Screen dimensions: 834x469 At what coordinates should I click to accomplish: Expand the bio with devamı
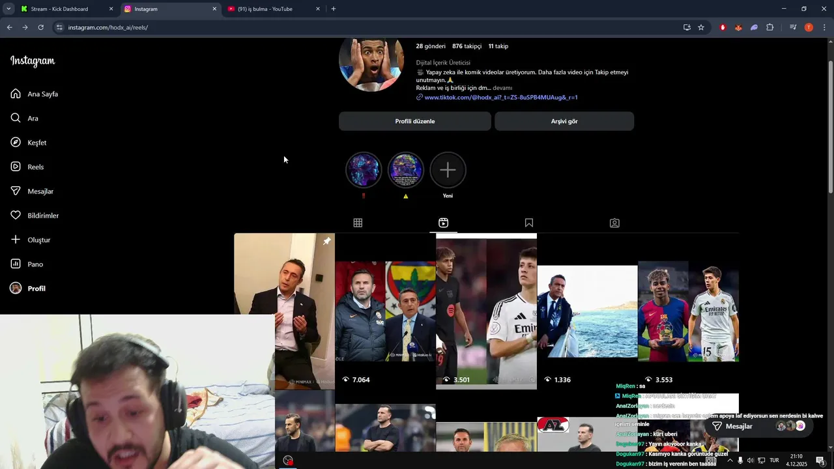coord(502,88)
